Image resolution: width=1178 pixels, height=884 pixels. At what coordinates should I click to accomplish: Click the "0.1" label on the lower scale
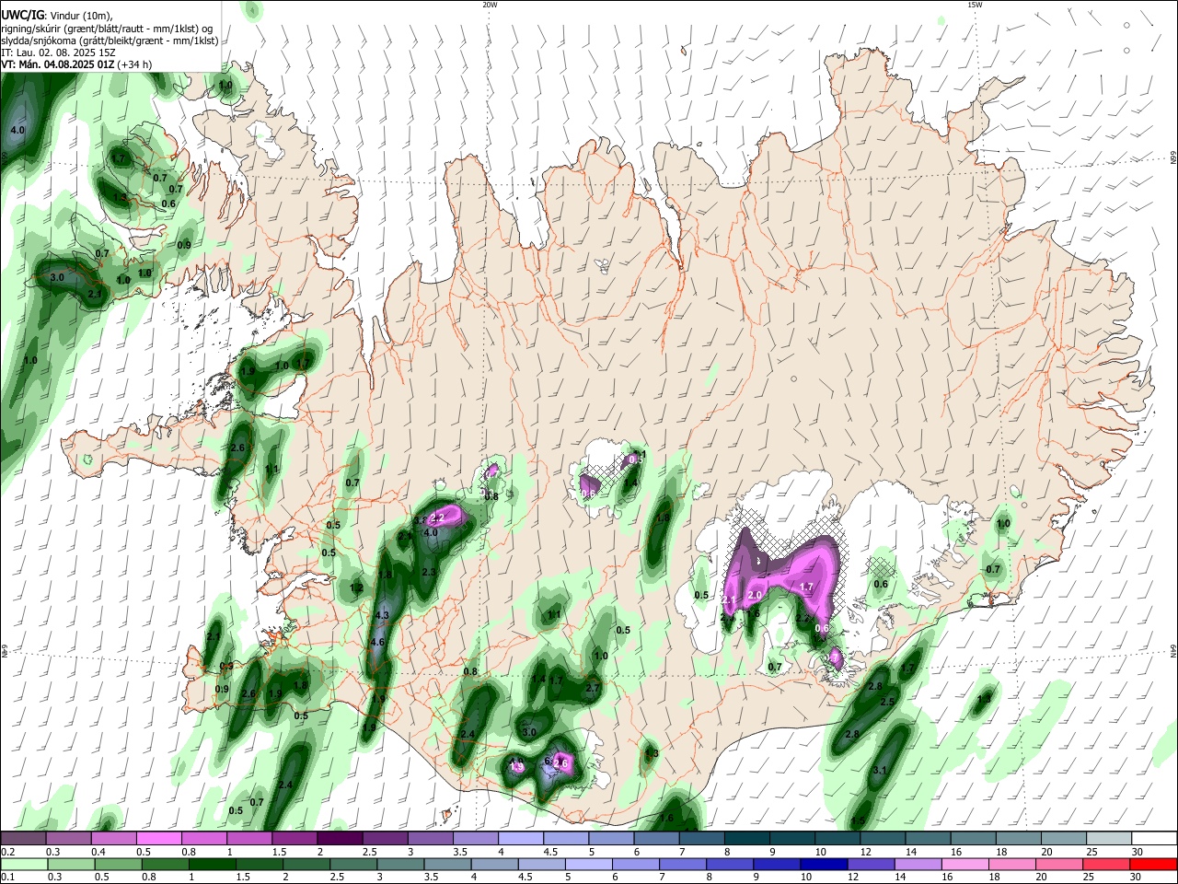click(6, 878)
